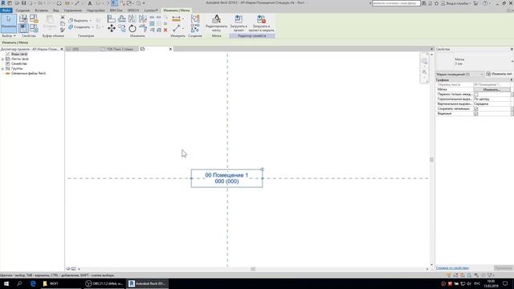Open Edit Label (Редактировать метку) tool

pyautogui.click(x=216, y=23)
